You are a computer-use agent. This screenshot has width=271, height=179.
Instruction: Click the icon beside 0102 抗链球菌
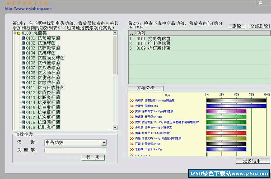pos(23,43)
